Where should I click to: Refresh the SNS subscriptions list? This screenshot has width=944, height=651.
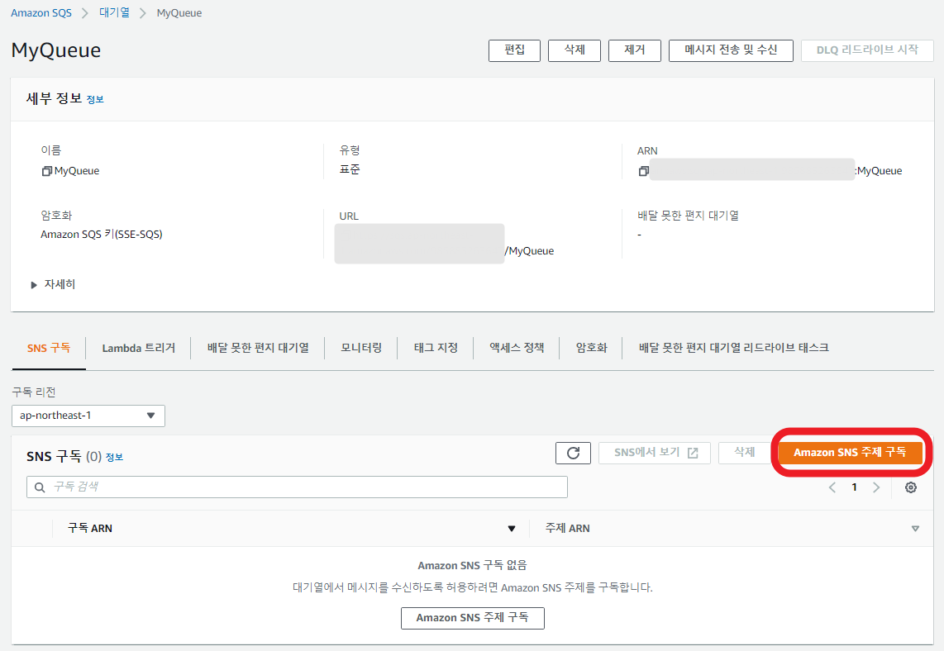[573, 453]
